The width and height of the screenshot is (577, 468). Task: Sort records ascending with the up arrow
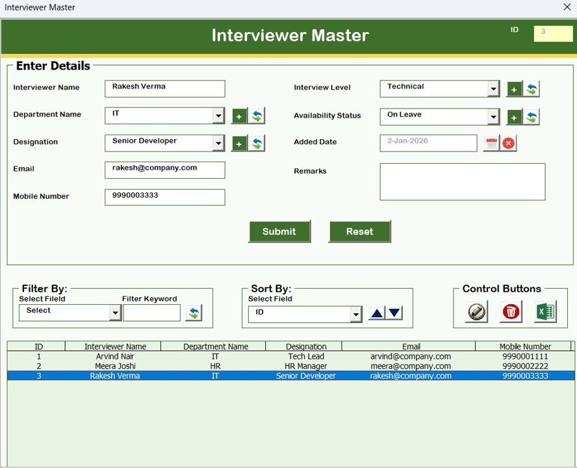click(375, 312)
